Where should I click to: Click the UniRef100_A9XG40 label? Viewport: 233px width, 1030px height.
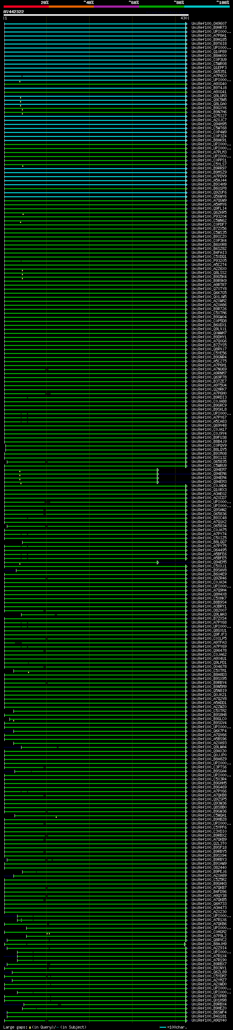point(209,84)
